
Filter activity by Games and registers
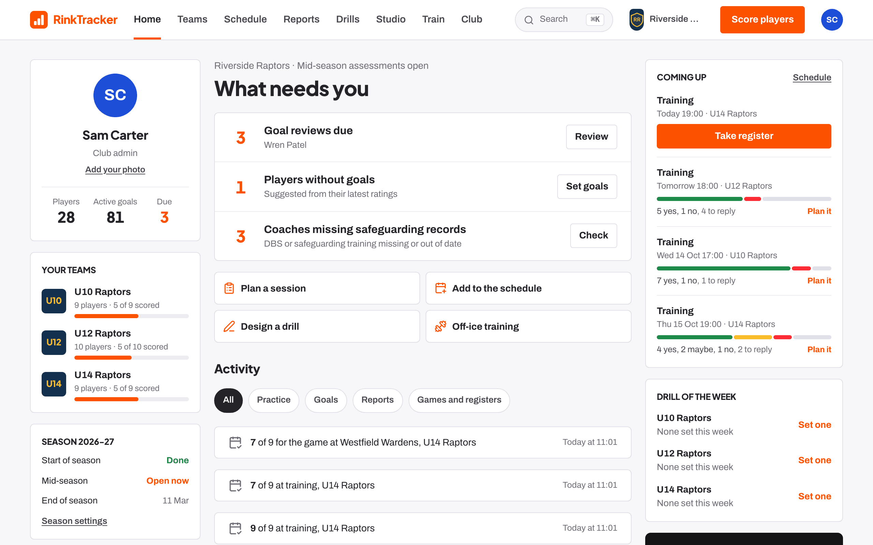tap(459, 400)
